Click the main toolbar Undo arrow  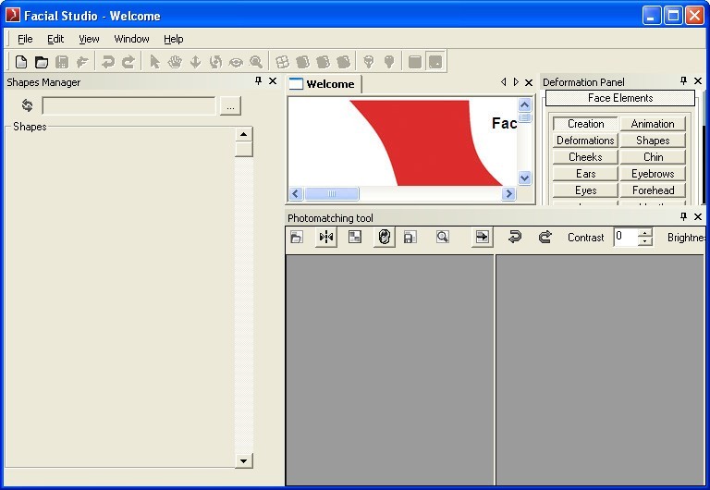click(108, 62)
